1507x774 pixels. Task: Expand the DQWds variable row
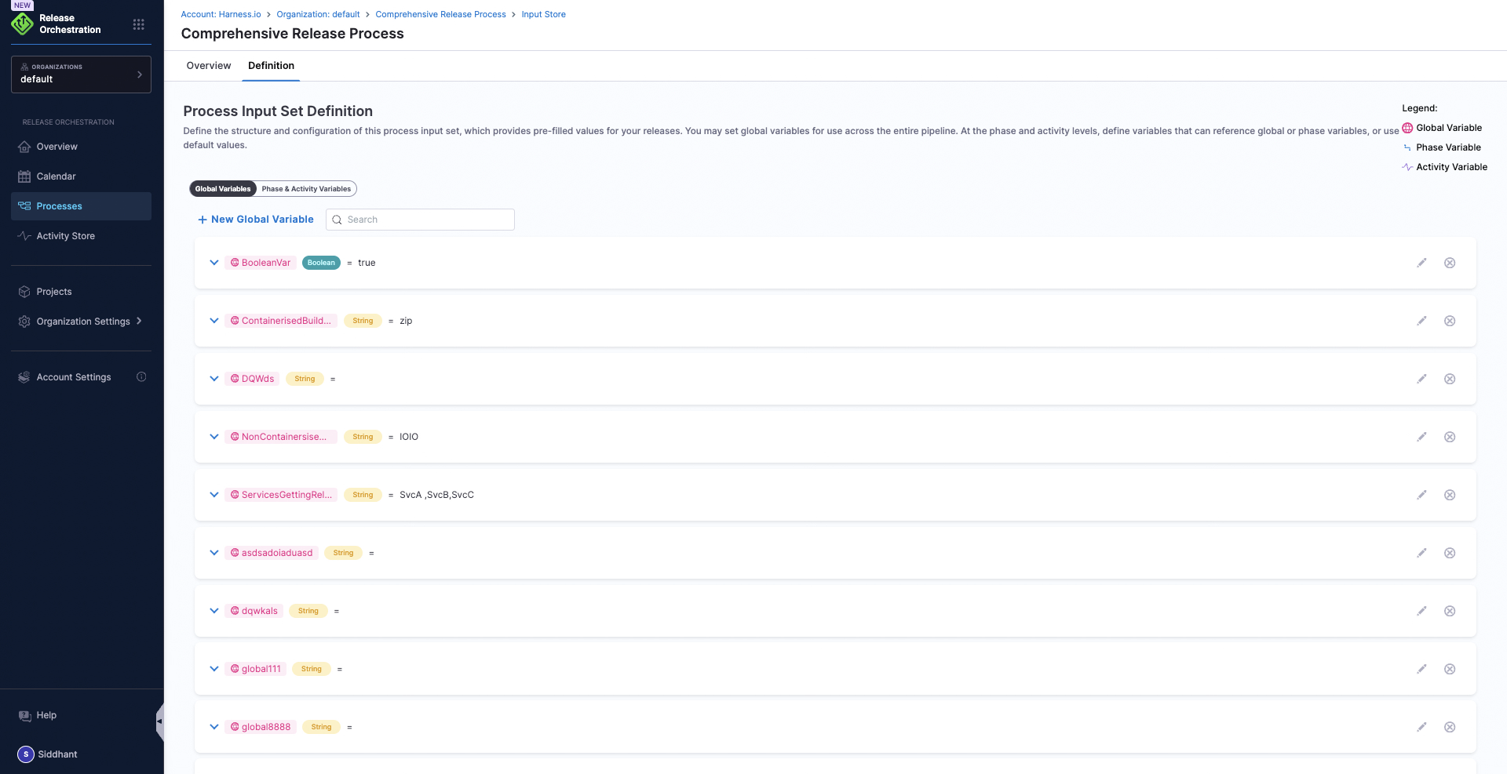click(213, 379)
